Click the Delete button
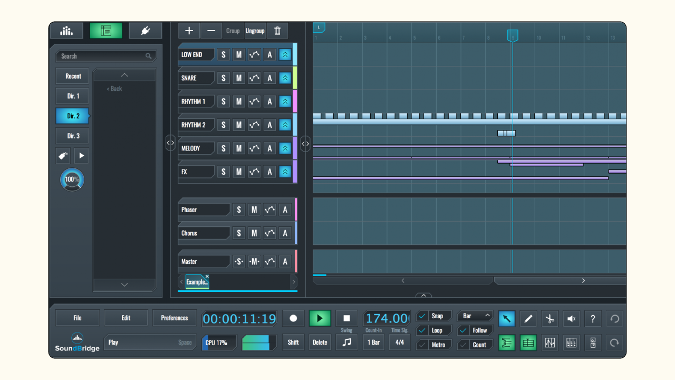 tap(320, 342)
